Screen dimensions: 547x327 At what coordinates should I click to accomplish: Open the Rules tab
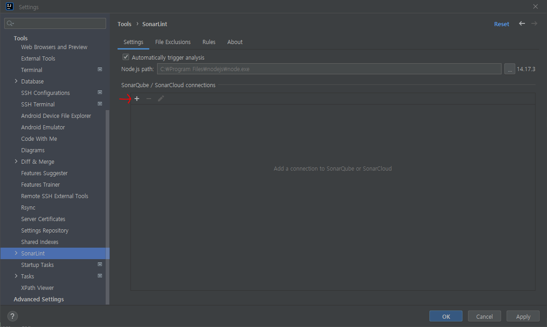(209, 42)
